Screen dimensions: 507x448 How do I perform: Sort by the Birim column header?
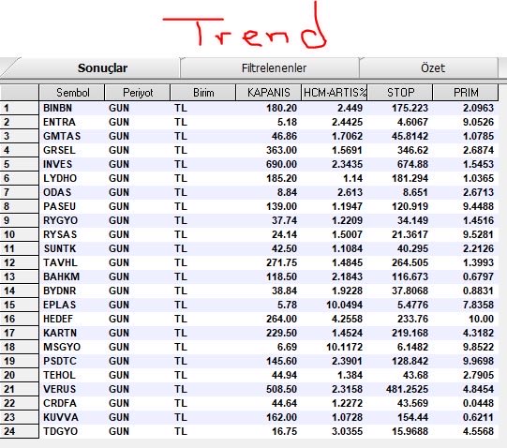(x=203, y=93)
